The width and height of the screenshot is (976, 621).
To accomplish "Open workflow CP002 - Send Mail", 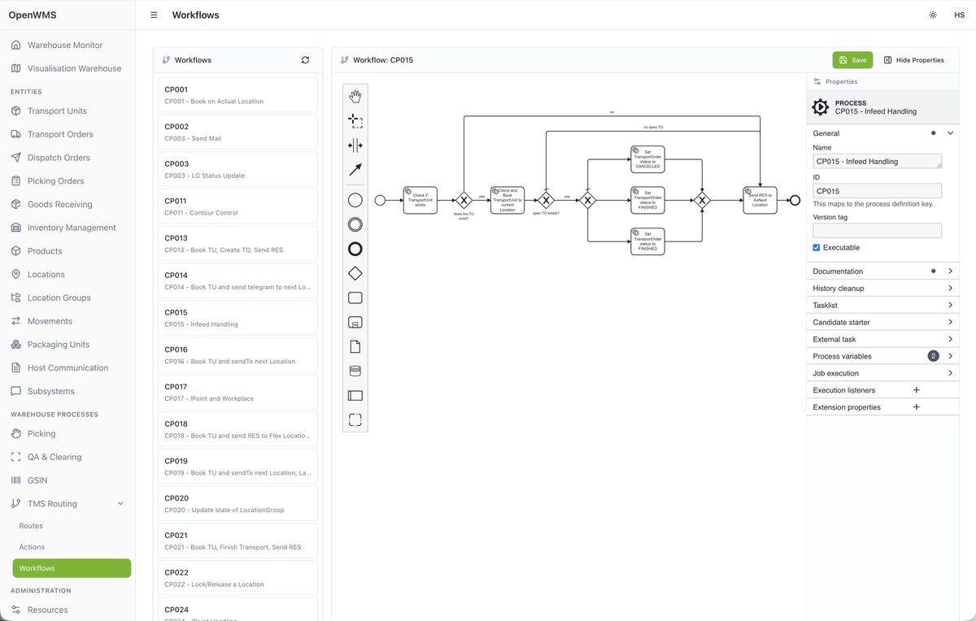I will 237,132.
